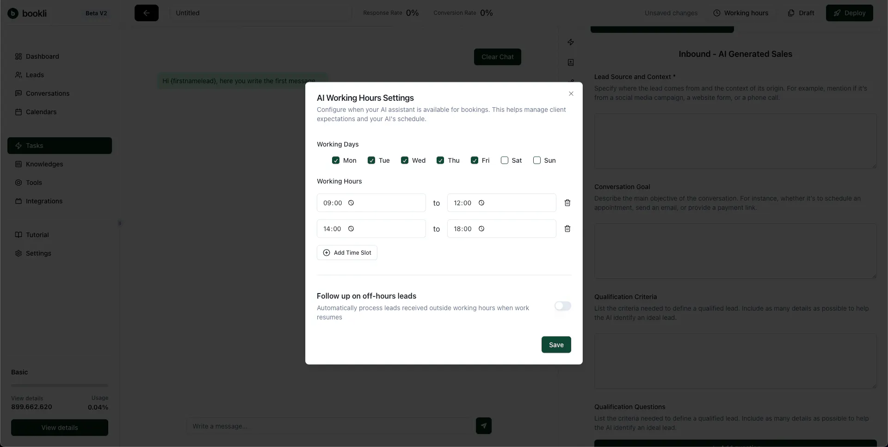The image size is (888, 447).
Task: Enable Follow up on off-hours leads toggle
Action: pos(563,306)
